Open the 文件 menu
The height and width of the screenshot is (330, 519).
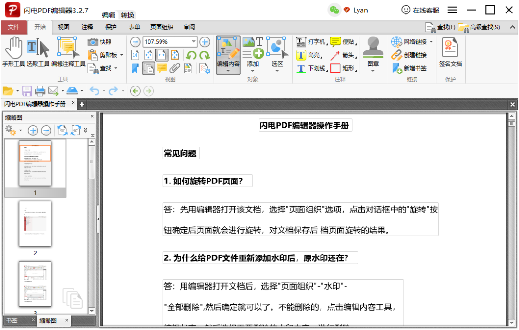click(13, 27)
